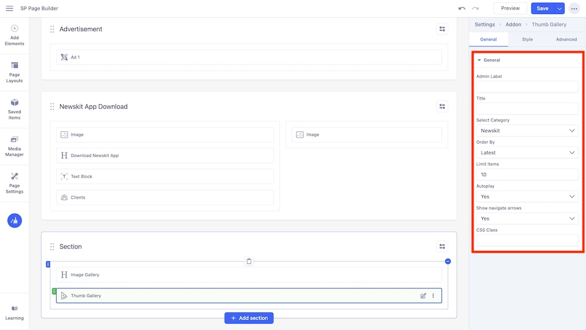Open the Show navigate arrows dropdown
586x330 pixels.
[527, 219]
